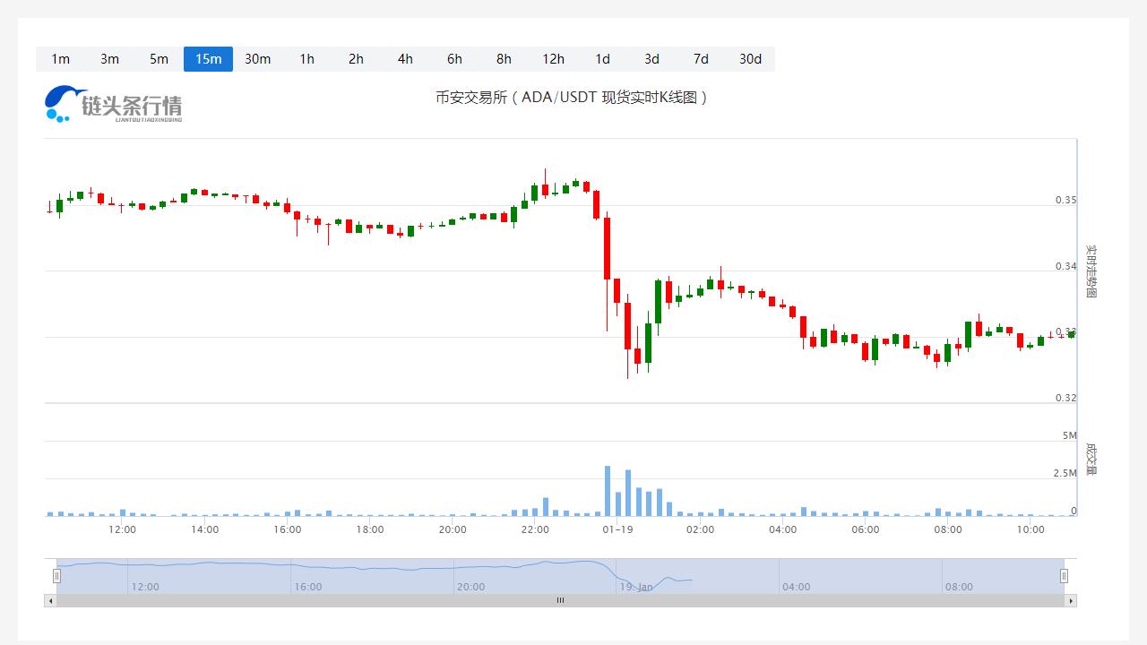Select the 3m interval tab
Screen dimensions: 1147x645
(x=109, y=59)
